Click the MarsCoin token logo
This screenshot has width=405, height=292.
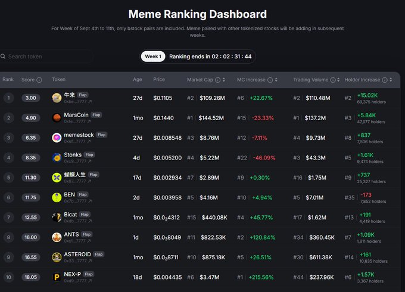point(57,118)
